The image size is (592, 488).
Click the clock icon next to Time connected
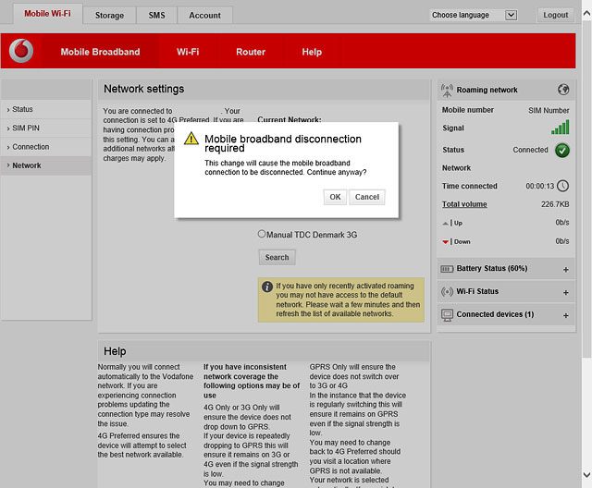[x=563, y=186]
